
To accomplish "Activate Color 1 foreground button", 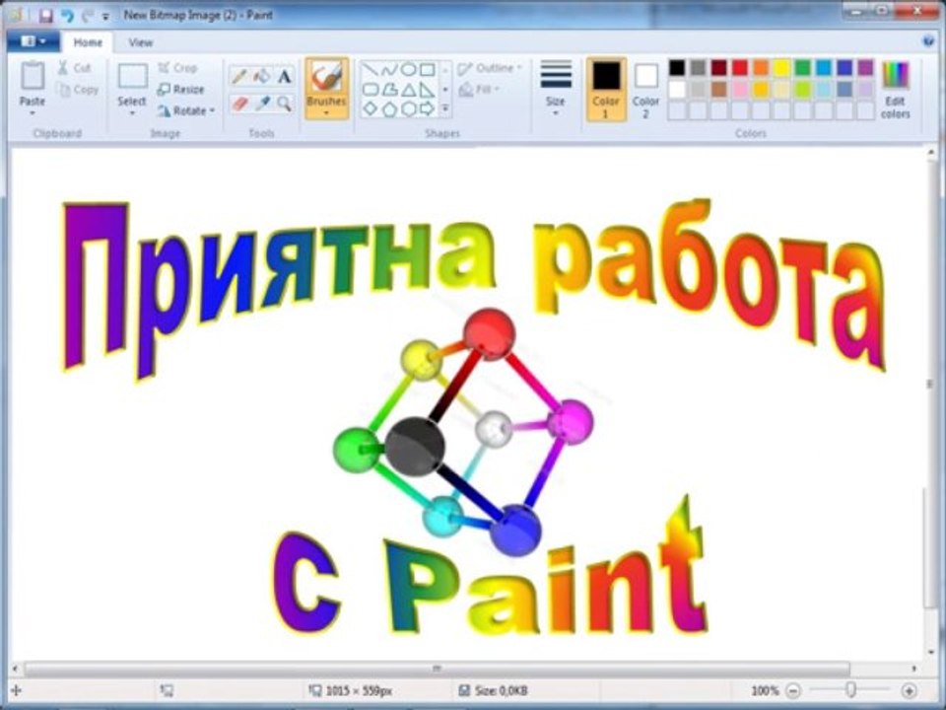I will (x=606, y=90).
